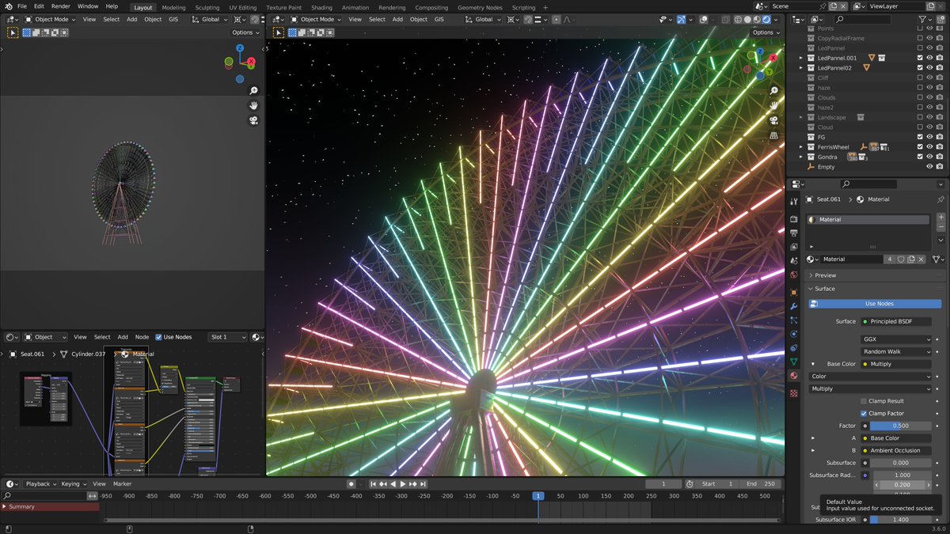Toggle fake user shield for Material
950x534 pixels.
click(901, 259)
